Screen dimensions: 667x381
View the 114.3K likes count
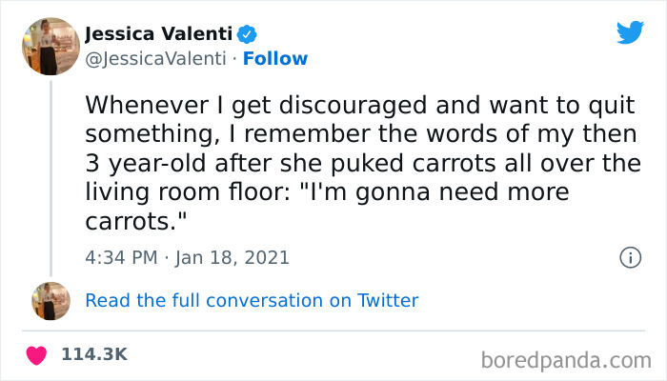tap(93, 354)
